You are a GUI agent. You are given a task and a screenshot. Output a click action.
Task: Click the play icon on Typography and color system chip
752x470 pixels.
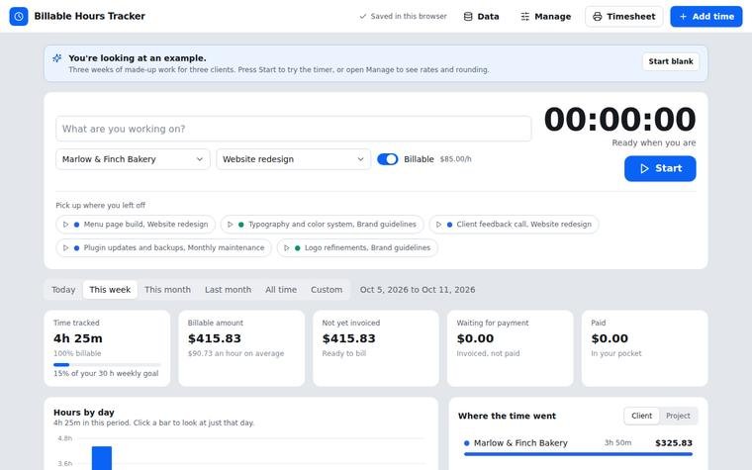point(231,224)
